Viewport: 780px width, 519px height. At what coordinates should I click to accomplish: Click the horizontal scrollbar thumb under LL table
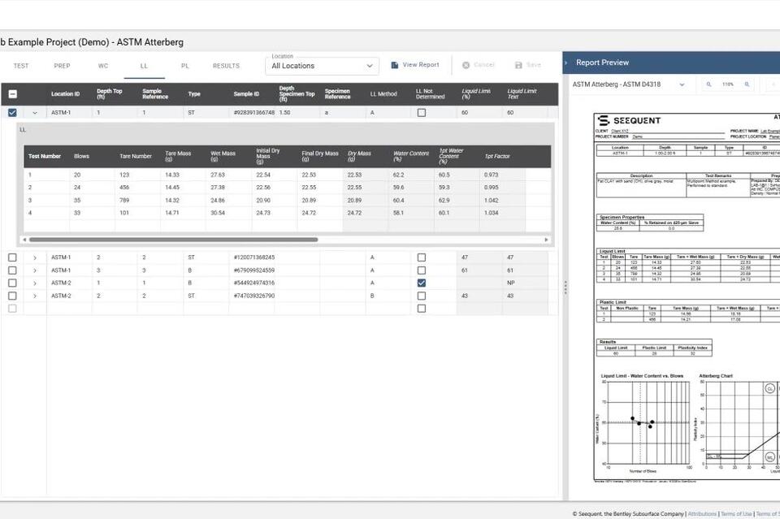pos(173,240)
